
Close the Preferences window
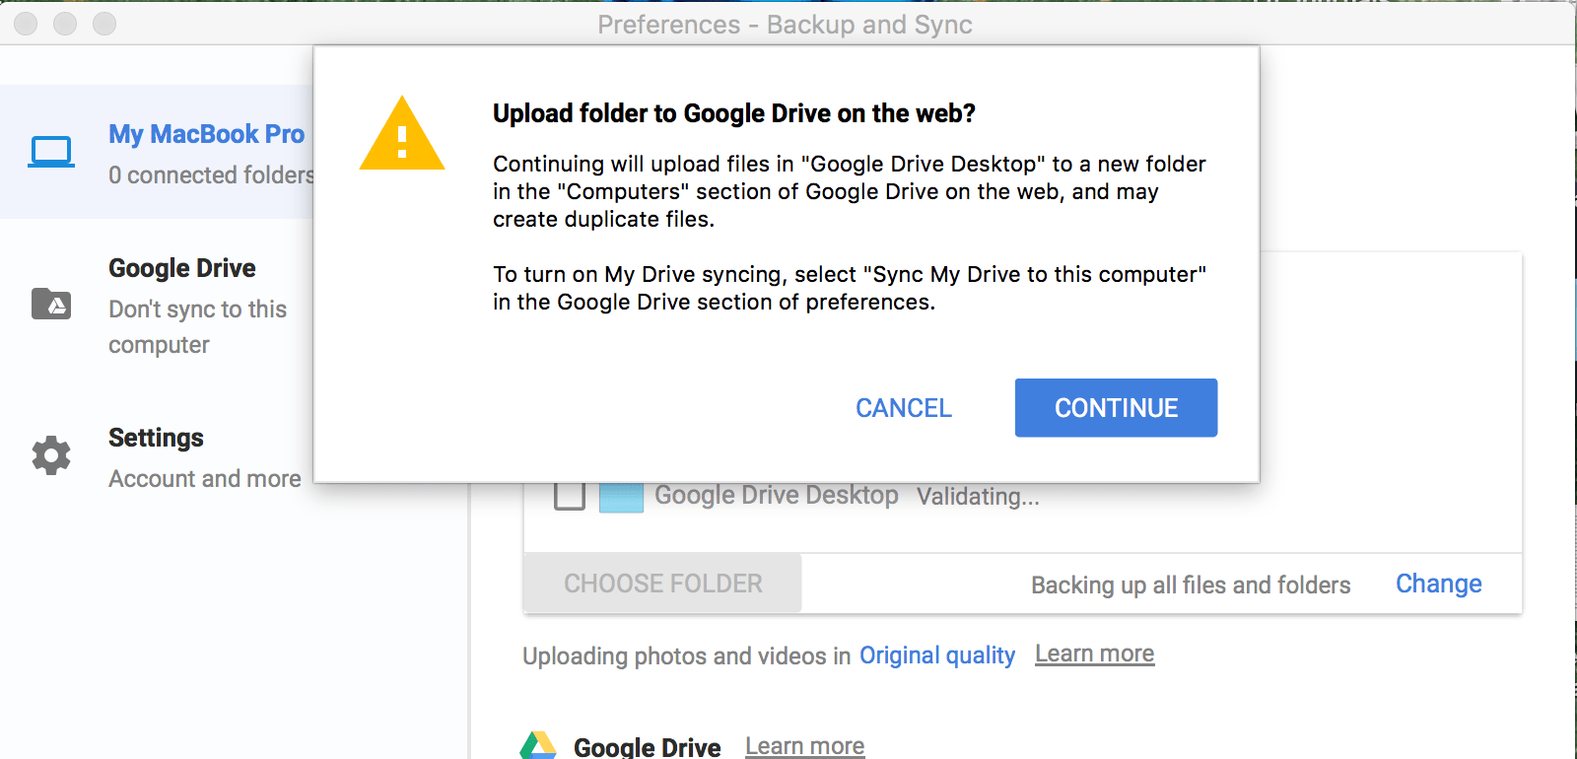click(27, 24)
